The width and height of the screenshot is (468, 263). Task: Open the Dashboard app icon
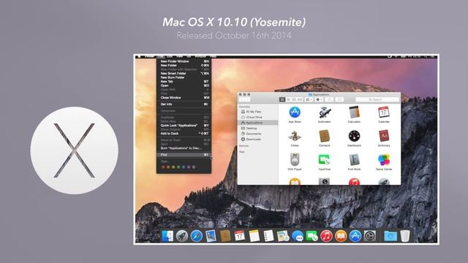(354, 136)
